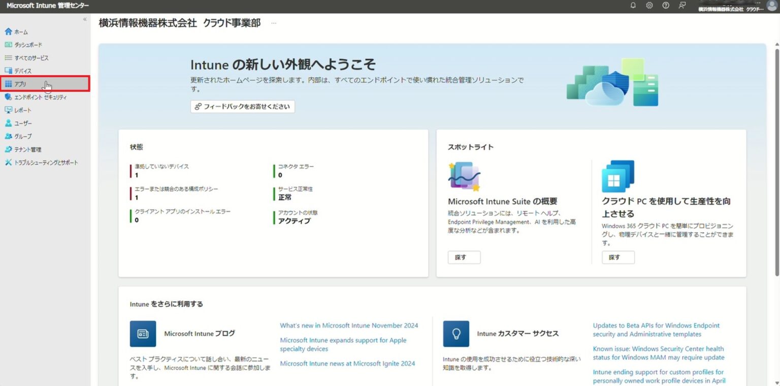This screenshot has width=780, height=386.
Task: Open the help panel via the question mark icon
Action: (x=666, y=6)
